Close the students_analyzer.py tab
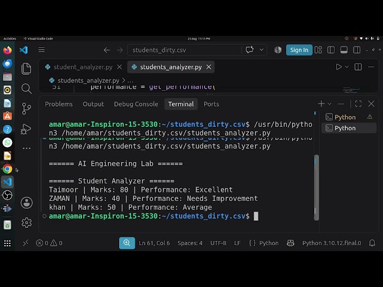Screen dimensions: 383x287 209,67
